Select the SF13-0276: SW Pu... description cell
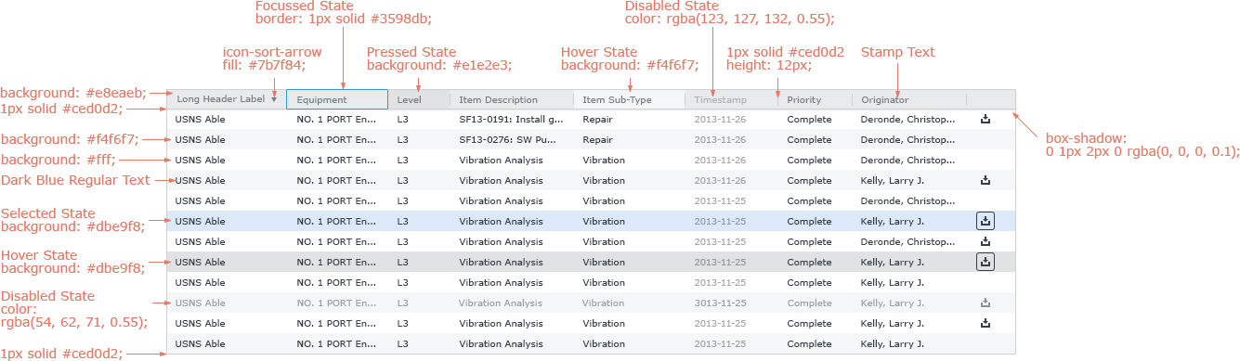Screen dimensions: 1240x361 coord(511,139)
